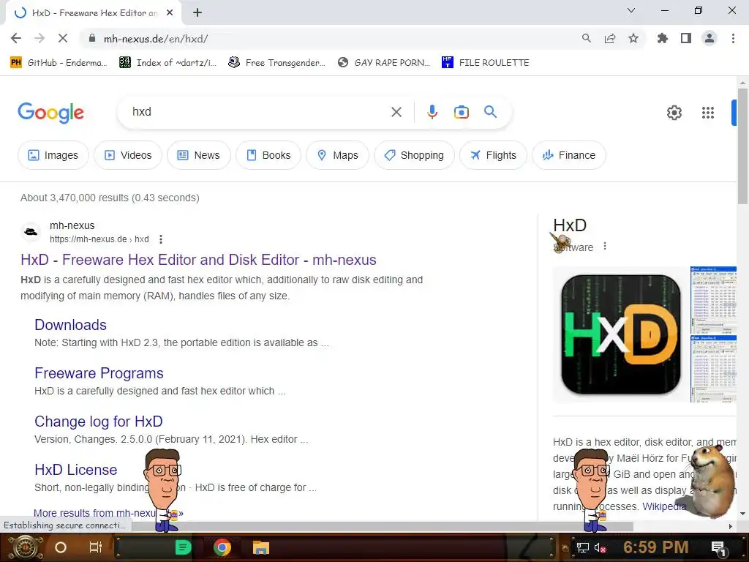Open a new browser tab

point(197,13)
